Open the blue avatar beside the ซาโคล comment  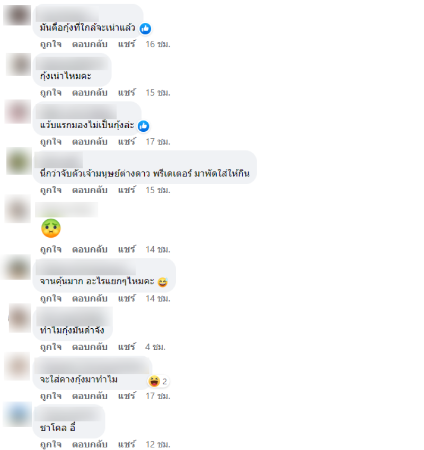point(17,414)
